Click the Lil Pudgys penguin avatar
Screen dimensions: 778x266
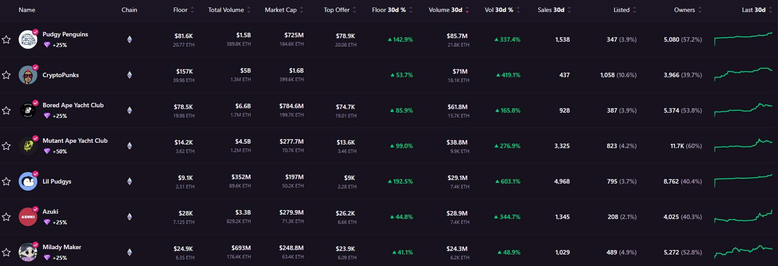coord(28,181)
